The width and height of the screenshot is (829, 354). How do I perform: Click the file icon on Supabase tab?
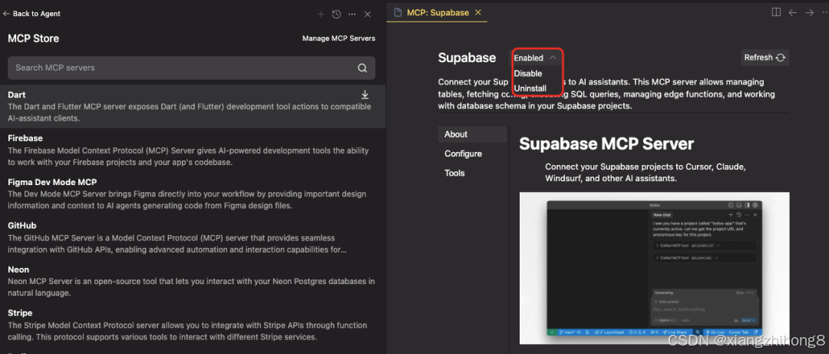coord(398,12)
